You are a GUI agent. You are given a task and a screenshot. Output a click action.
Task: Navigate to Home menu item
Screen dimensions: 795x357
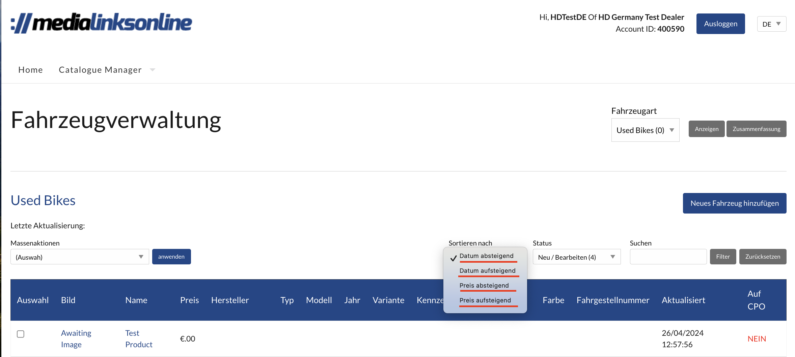point(30,70)
